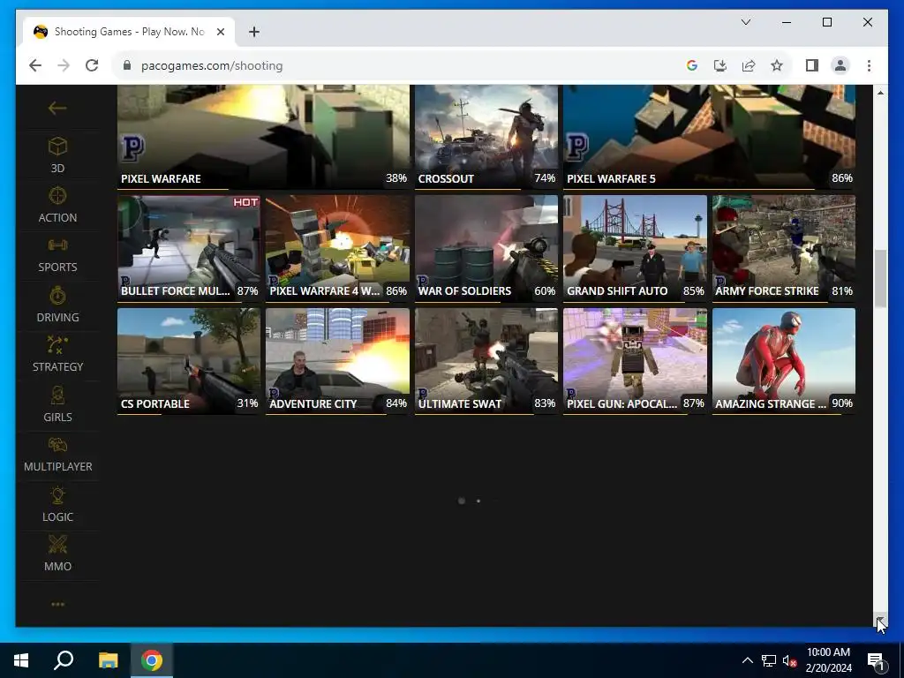Viewport: 904px width, 678px height.
Task: Click GRAND SHIFT AUTO title link
Action: pyautogui.click(x=617, y=291)
